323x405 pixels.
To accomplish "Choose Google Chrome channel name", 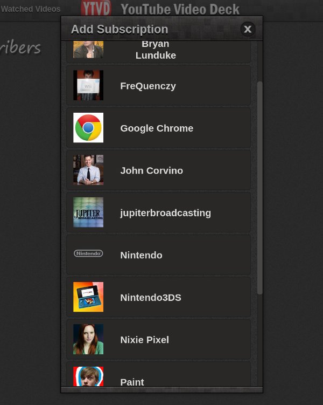I will pos(157,128).
